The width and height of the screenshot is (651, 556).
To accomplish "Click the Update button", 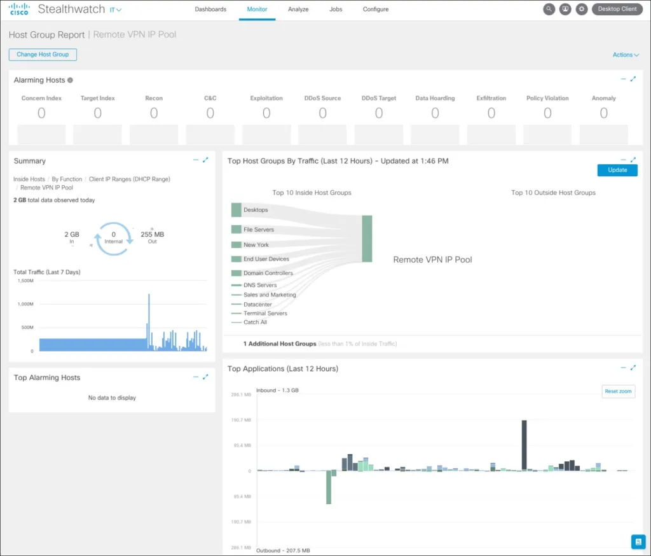I will click(617, 170).
